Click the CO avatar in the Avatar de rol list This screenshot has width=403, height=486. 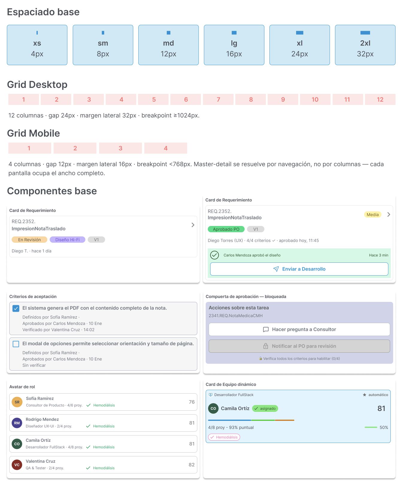[17, 444]
